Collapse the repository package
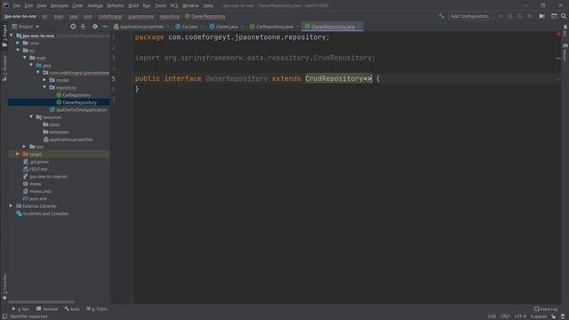 pos(44,87)
